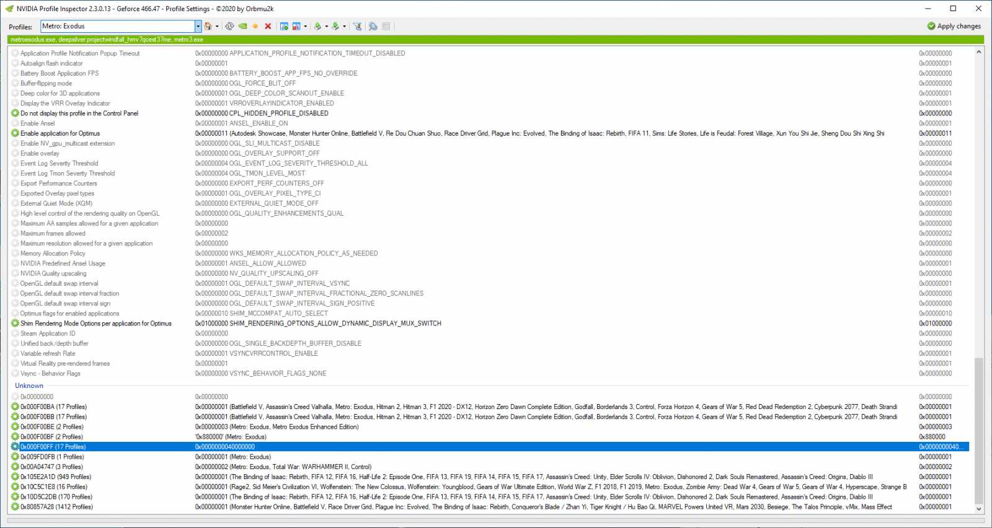The width and height of the screenshot is (992, 528).
Task: Select 'Display the VRR Overlay Indicator' row
Action: point(490,103)
